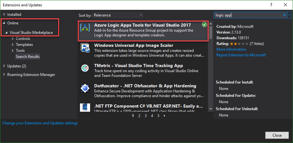Select the TMetric - Visual Studio Time Tracking App title
Image resolution: width=293 pixels, height=143 pixels.
pos(138,65)
